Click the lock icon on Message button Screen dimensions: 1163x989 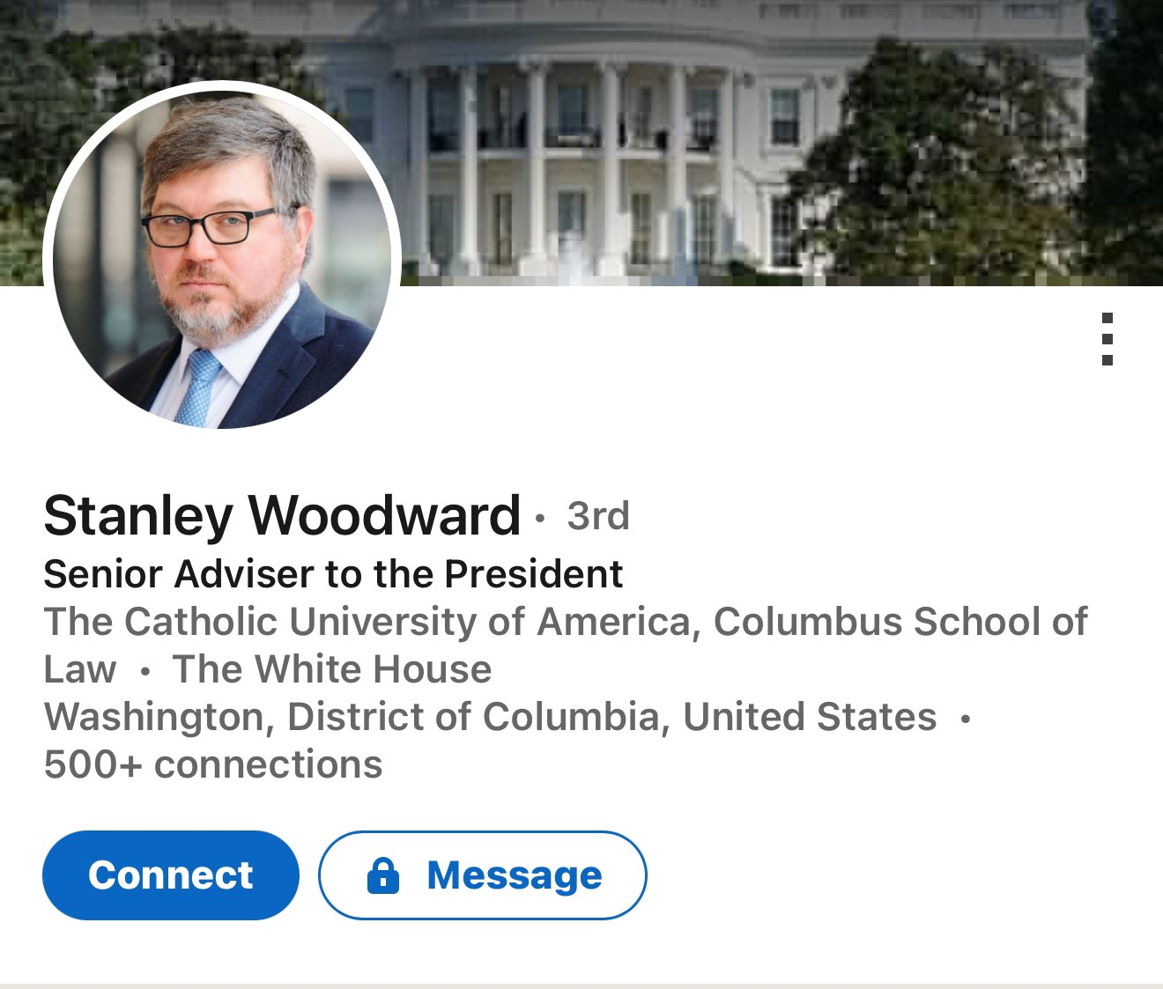click(383, 875)
